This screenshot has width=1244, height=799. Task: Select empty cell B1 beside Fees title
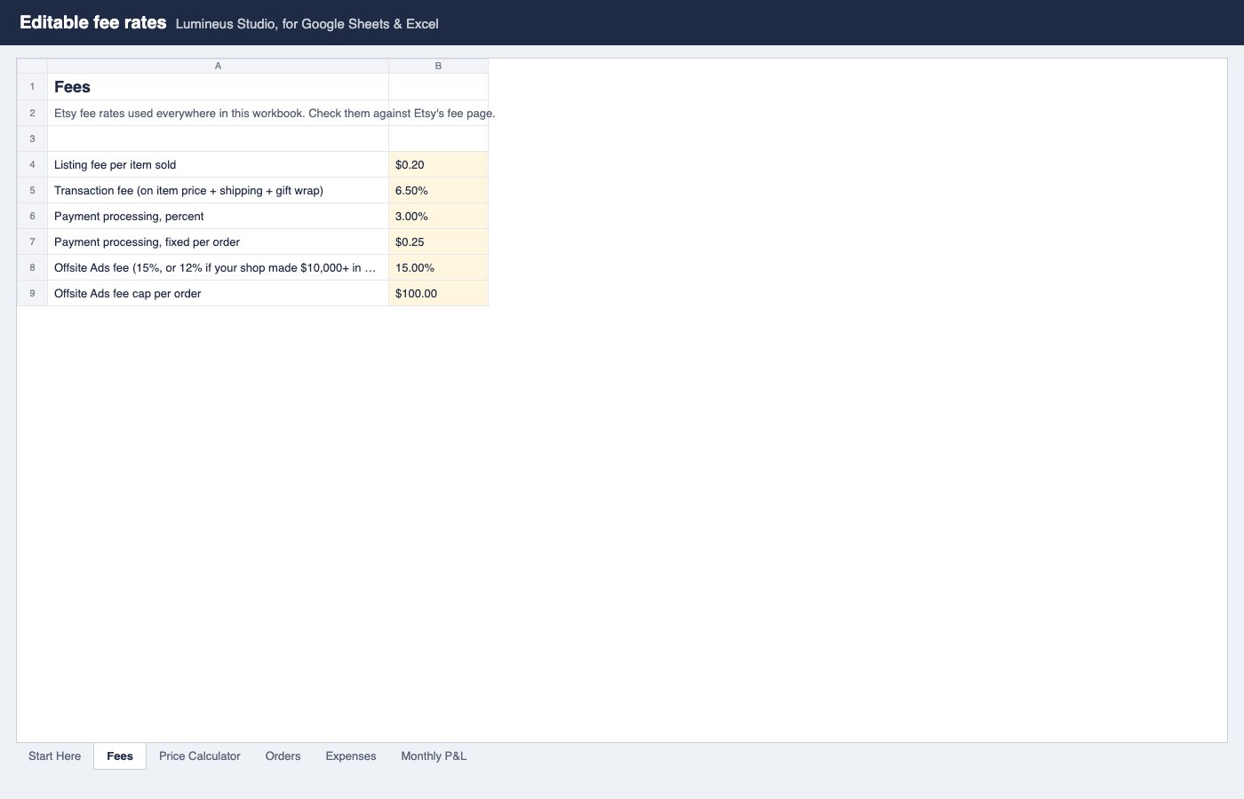tap(438, 87)
